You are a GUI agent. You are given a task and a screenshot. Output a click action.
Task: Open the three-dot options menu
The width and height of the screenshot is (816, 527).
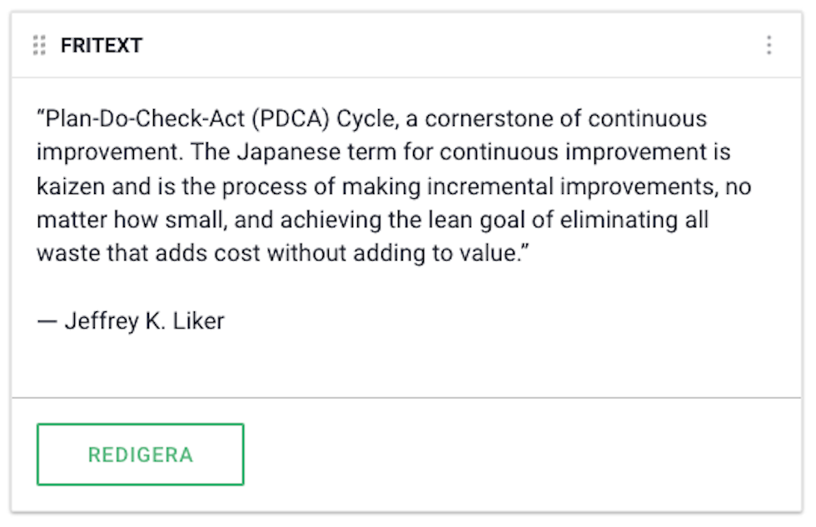[x=769, y=45]
